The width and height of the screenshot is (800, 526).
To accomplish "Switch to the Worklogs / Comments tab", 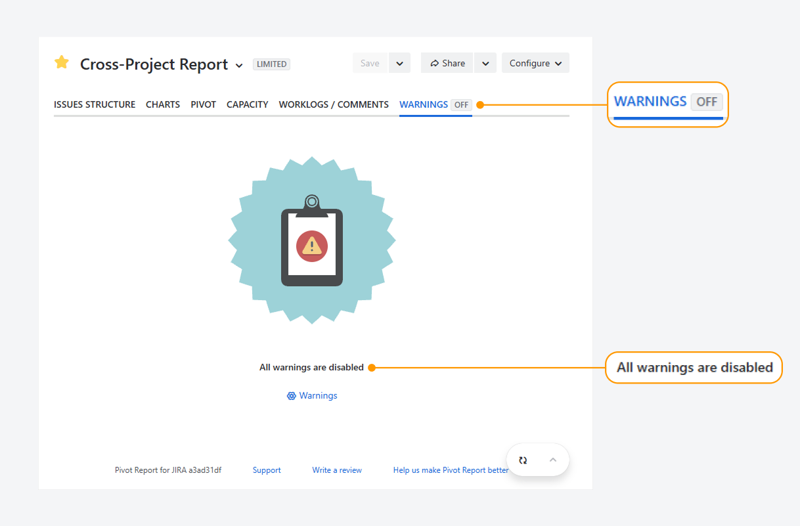I will pos(334,104).
